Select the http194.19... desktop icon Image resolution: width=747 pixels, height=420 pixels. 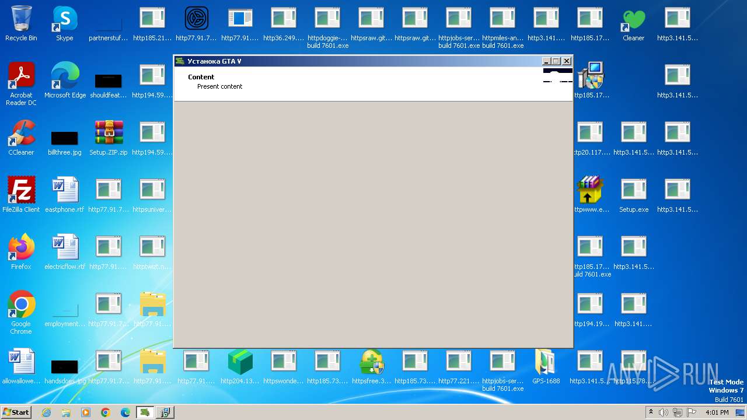pos(591,309)
